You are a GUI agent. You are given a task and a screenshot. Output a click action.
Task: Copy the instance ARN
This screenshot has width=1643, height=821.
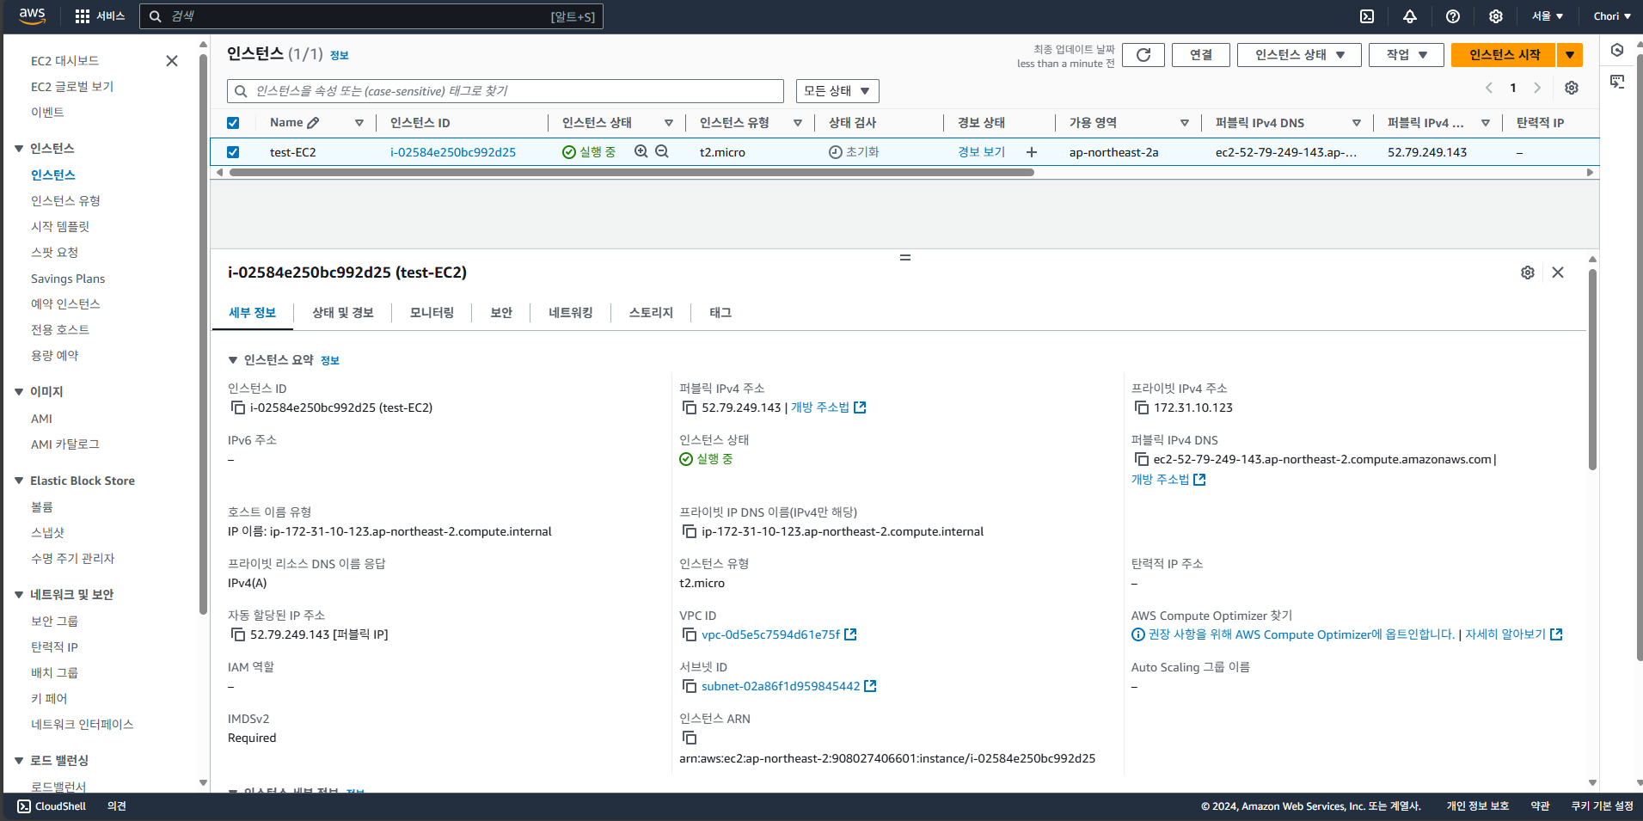pyautogui.click(x=690, y=738)
